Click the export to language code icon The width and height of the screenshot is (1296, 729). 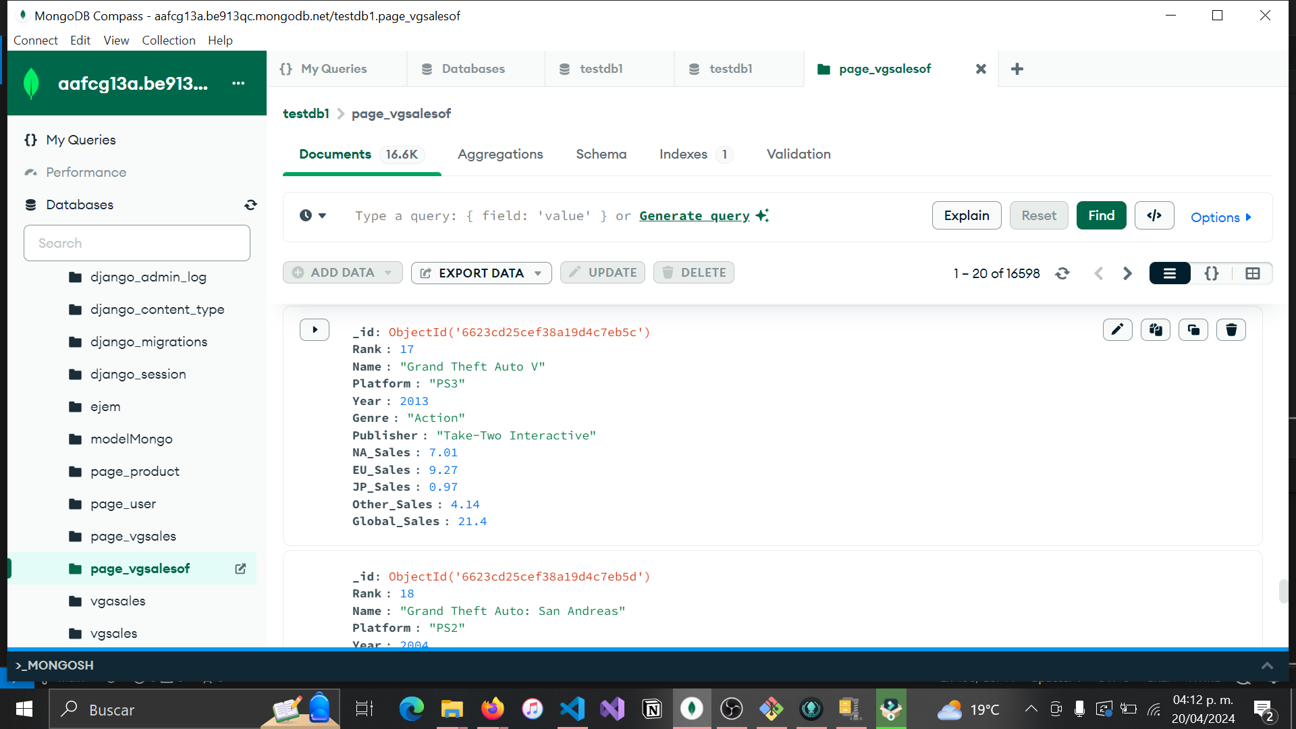tap(1154, 215)
